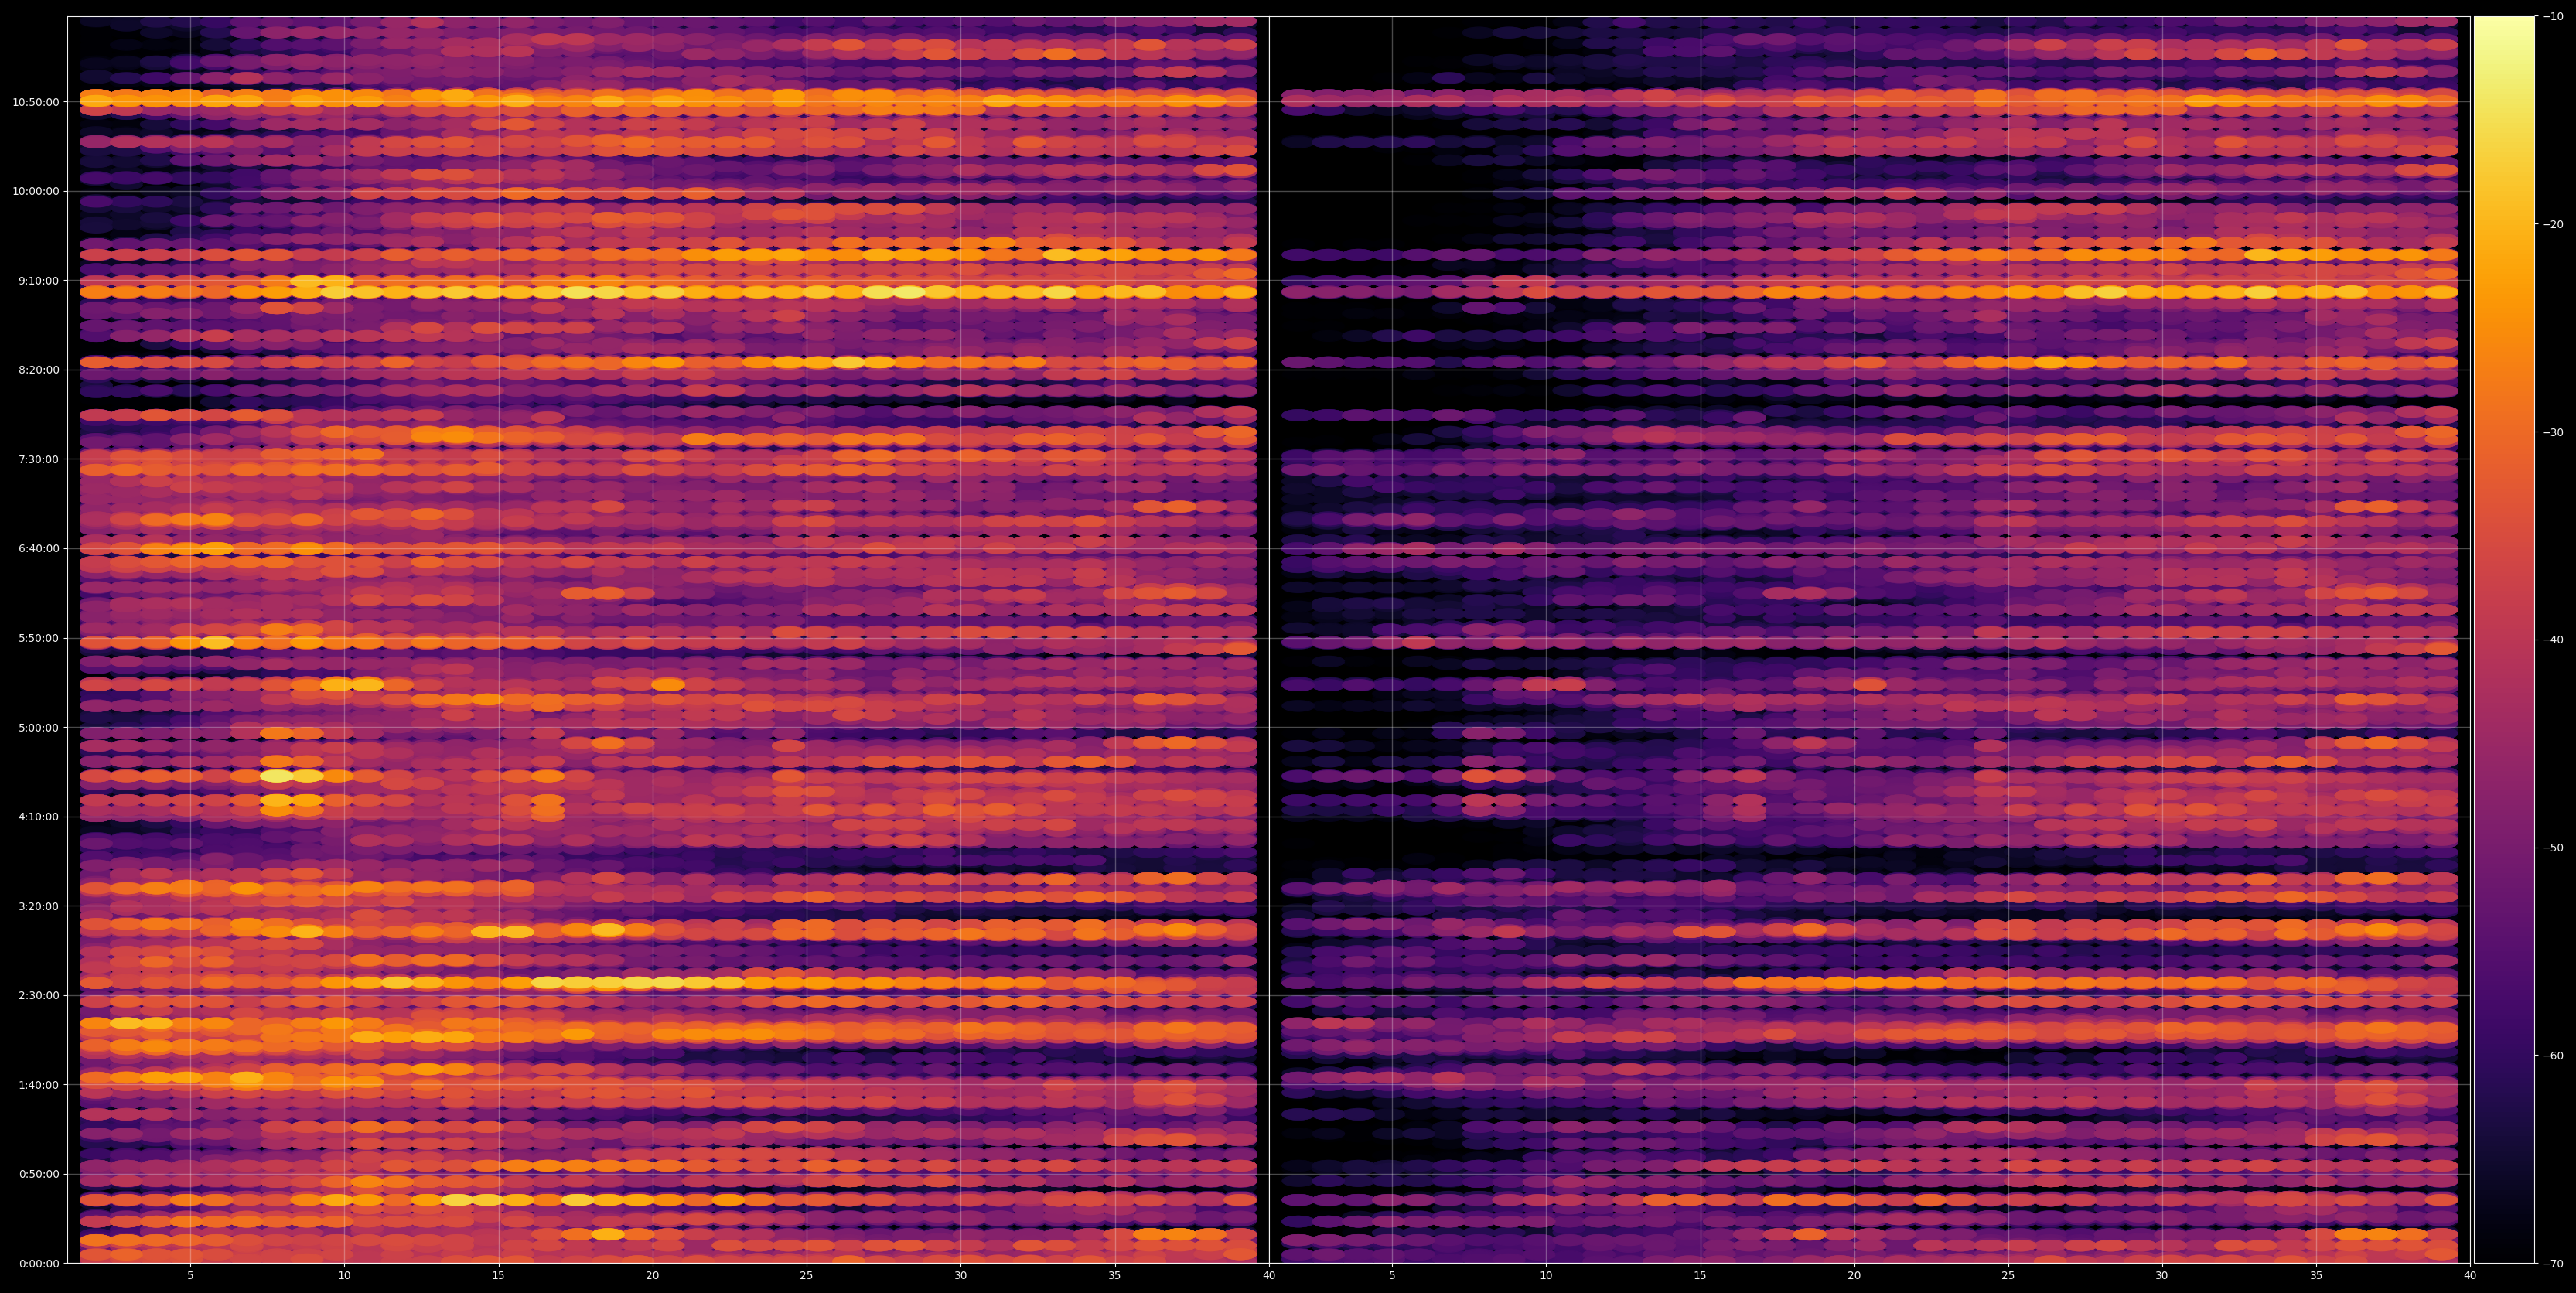
Task: Click x-axis tick 40 of the right heatmap
Action: (2470, 1276)
